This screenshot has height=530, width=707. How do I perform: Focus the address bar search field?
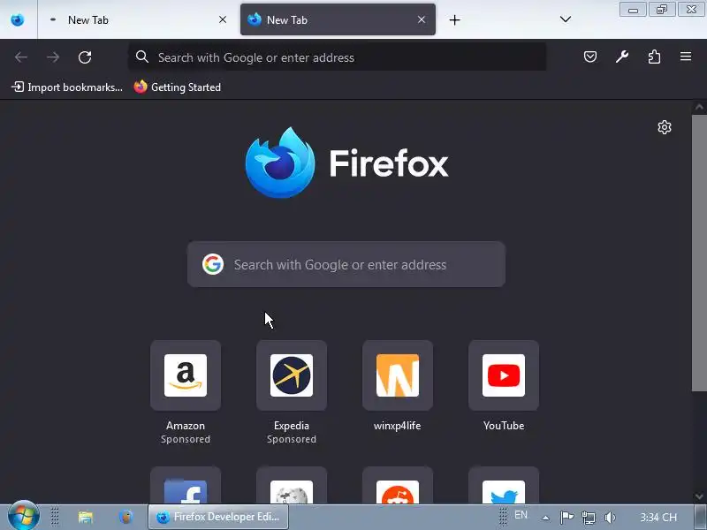tap(338, 57)
